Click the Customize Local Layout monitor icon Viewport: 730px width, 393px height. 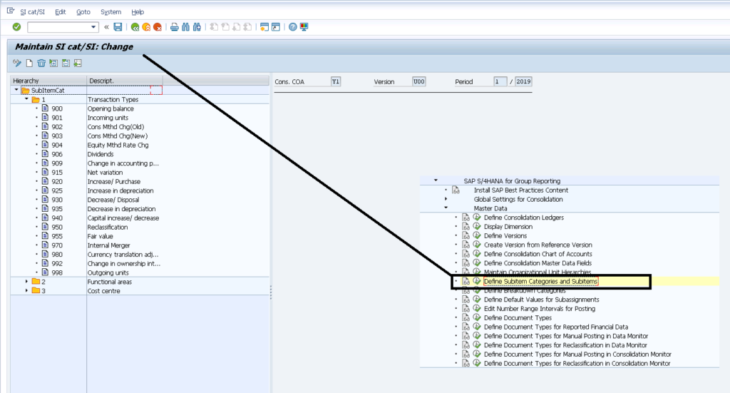pyautogui.click(x=304, y=27)
